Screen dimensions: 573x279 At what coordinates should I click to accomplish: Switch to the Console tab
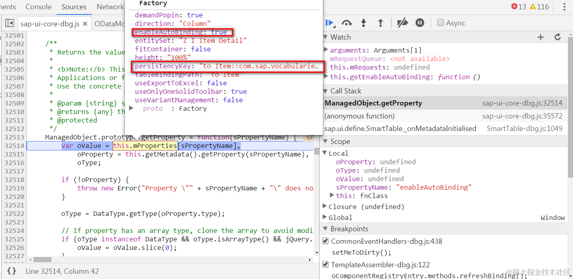click(x=38, y=7)
